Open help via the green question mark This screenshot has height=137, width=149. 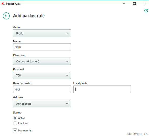(146, 11)
